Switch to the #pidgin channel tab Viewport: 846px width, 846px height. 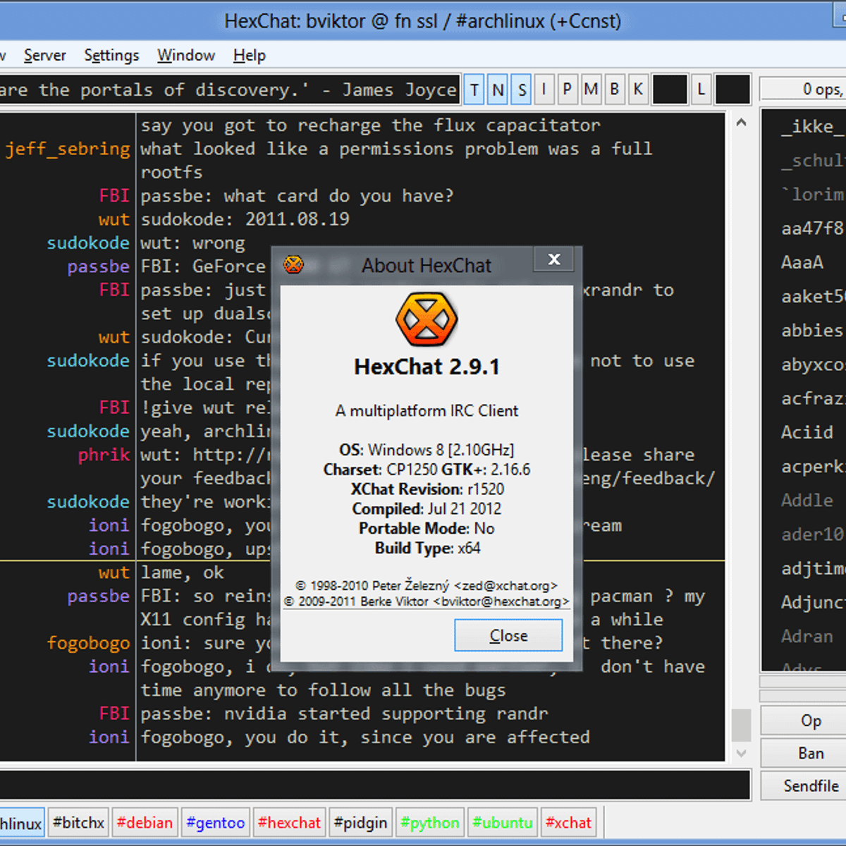tap(360, 823)
